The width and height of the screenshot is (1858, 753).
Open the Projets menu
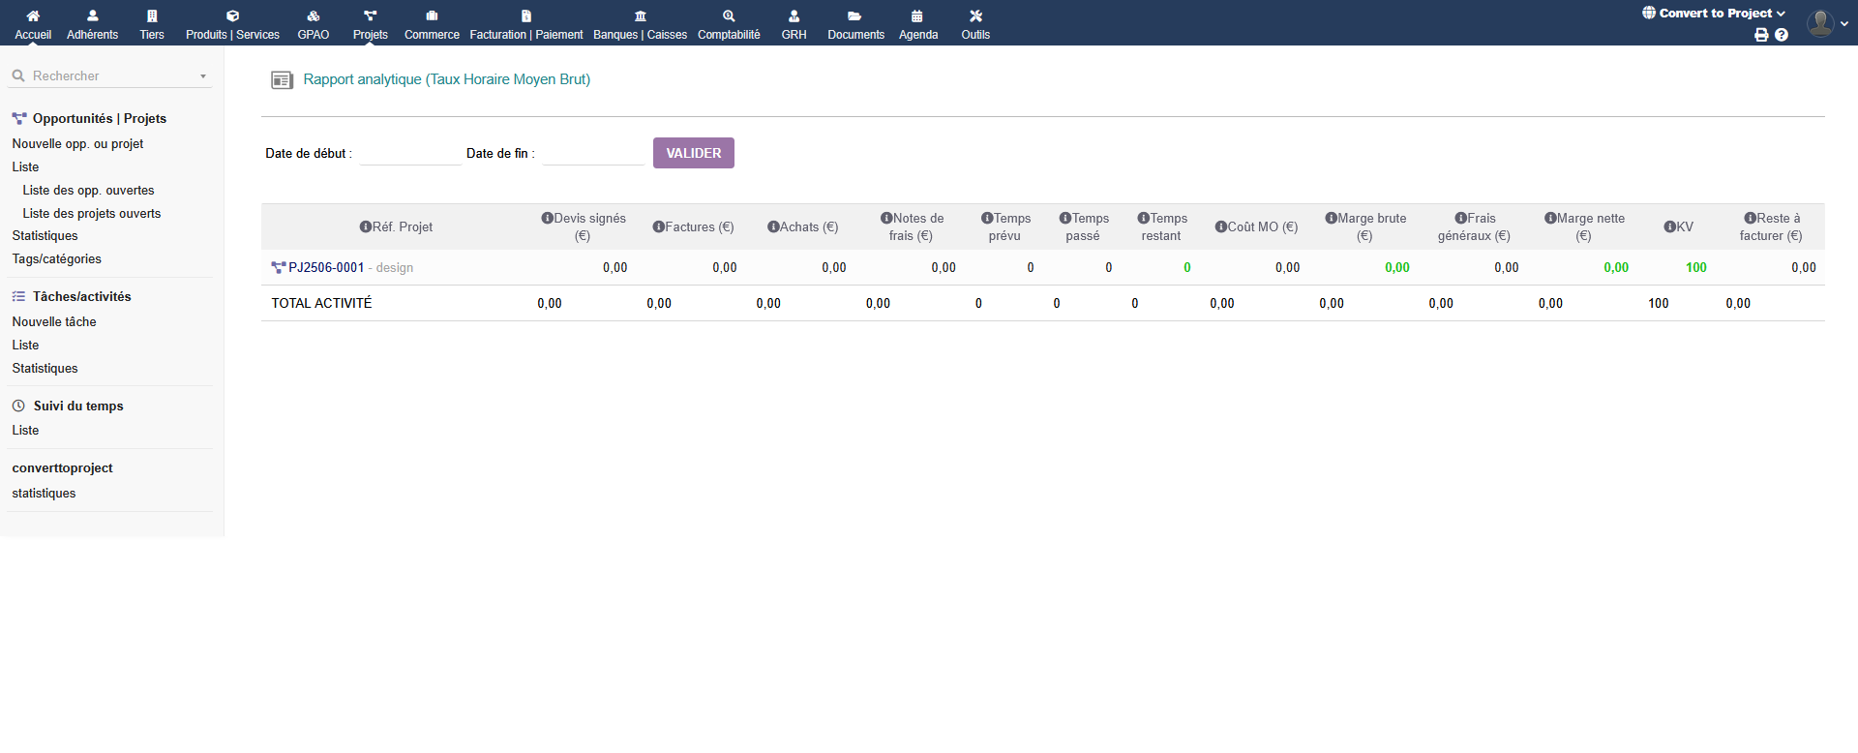click(370, 24)
